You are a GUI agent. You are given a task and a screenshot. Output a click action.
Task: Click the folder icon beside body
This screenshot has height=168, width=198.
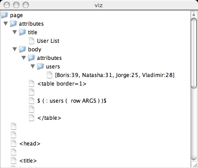point(23,49)
